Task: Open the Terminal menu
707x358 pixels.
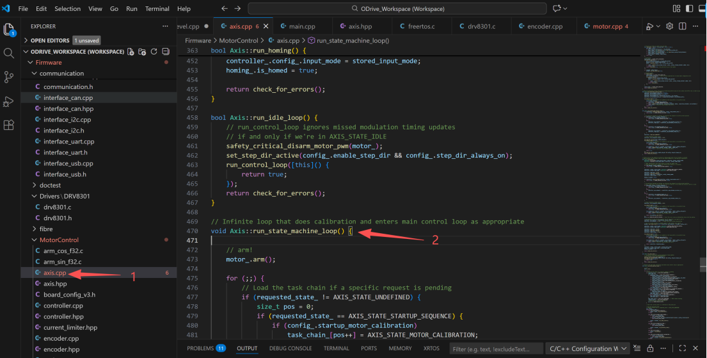Action: click(x=157, y=8)
